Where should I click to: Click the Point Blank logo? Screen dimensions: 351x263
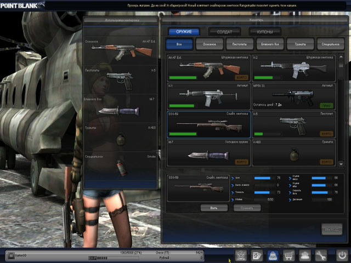[22, 5]
